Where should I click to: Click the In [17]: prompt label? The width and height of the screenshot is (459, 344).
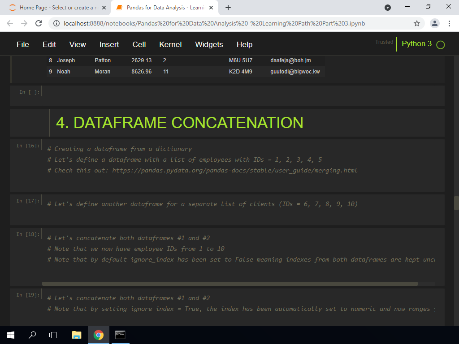click(28, 201)
